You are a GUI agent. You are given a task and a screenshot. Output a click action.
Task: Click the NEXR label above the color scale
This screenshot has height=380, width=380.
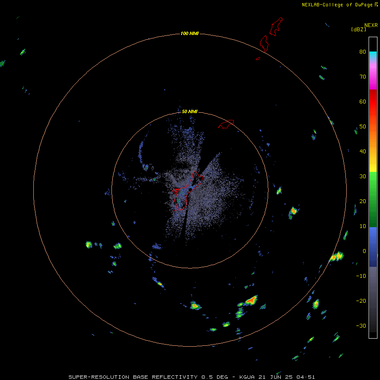(x=371, y=25)
